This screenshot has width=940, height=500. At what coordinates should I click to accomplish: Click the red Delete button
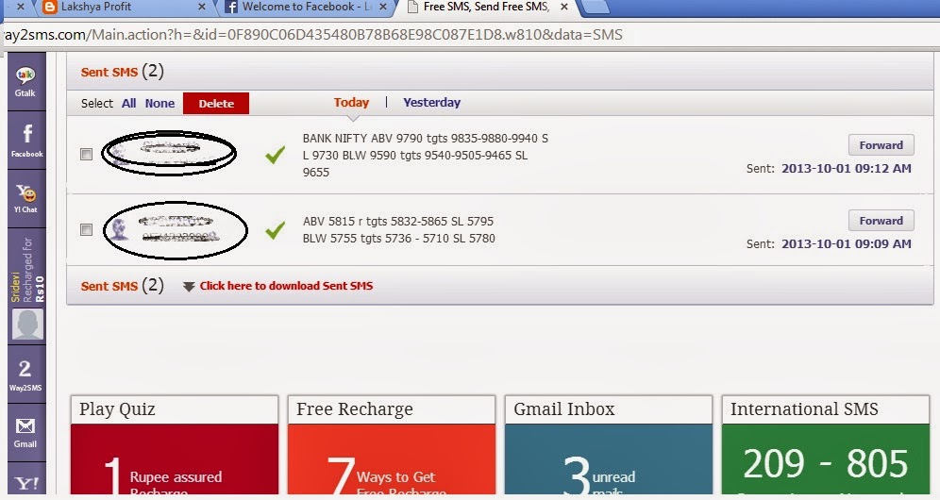(216, 103)
